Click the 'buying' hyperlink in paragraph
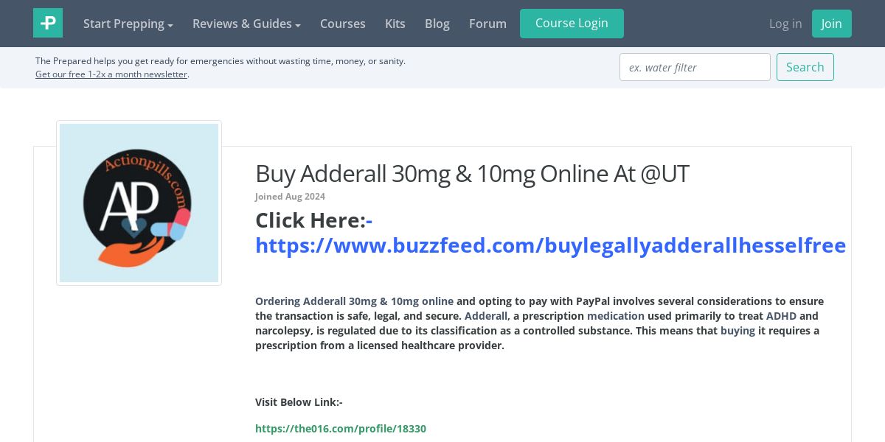The width and height of the screenshot is (885, 442). pos(737,331)
